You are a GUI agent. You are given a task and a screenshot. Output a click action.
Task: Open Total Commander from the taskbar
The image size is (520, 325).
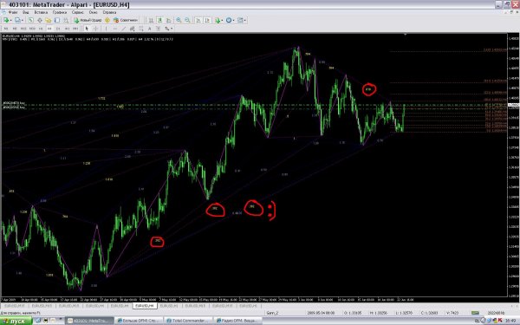click(x=188, y=321)
